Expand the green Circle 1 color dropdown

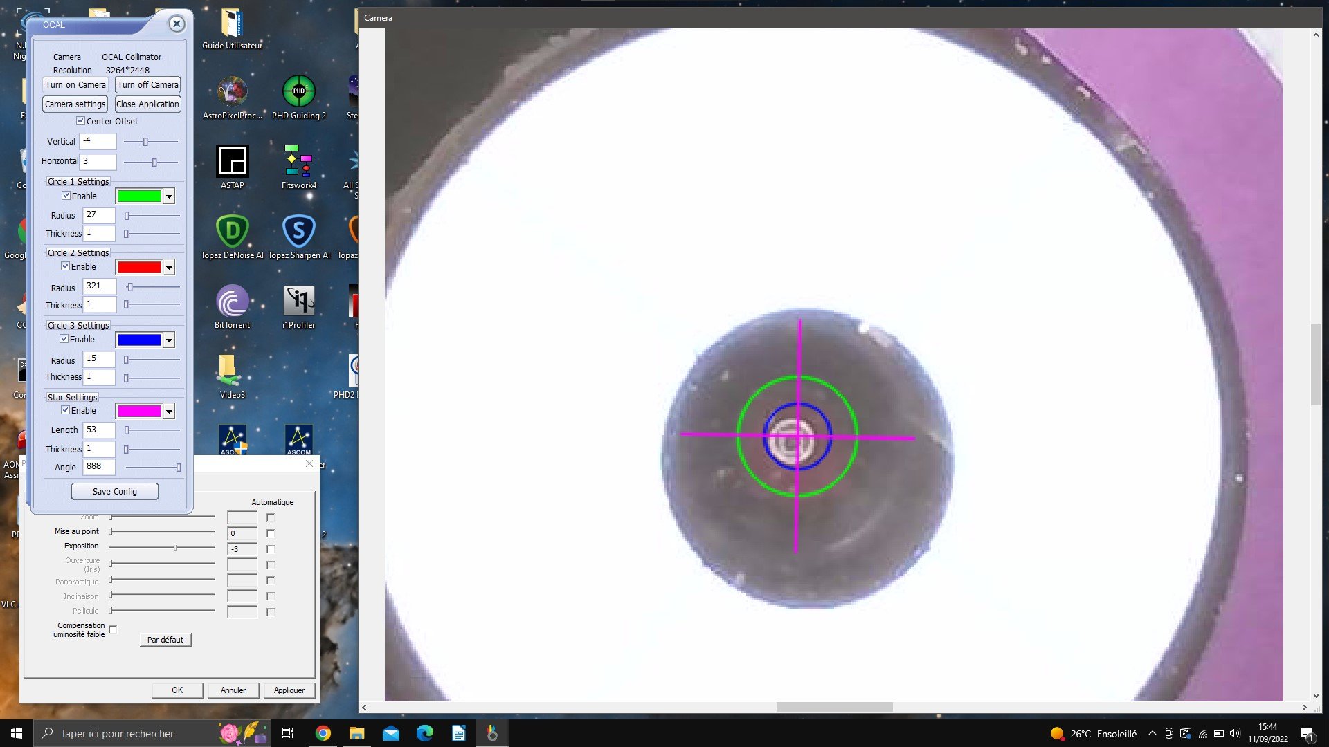168,196
